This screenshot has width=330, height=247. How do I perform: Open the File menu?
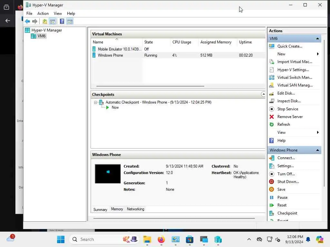29,14
